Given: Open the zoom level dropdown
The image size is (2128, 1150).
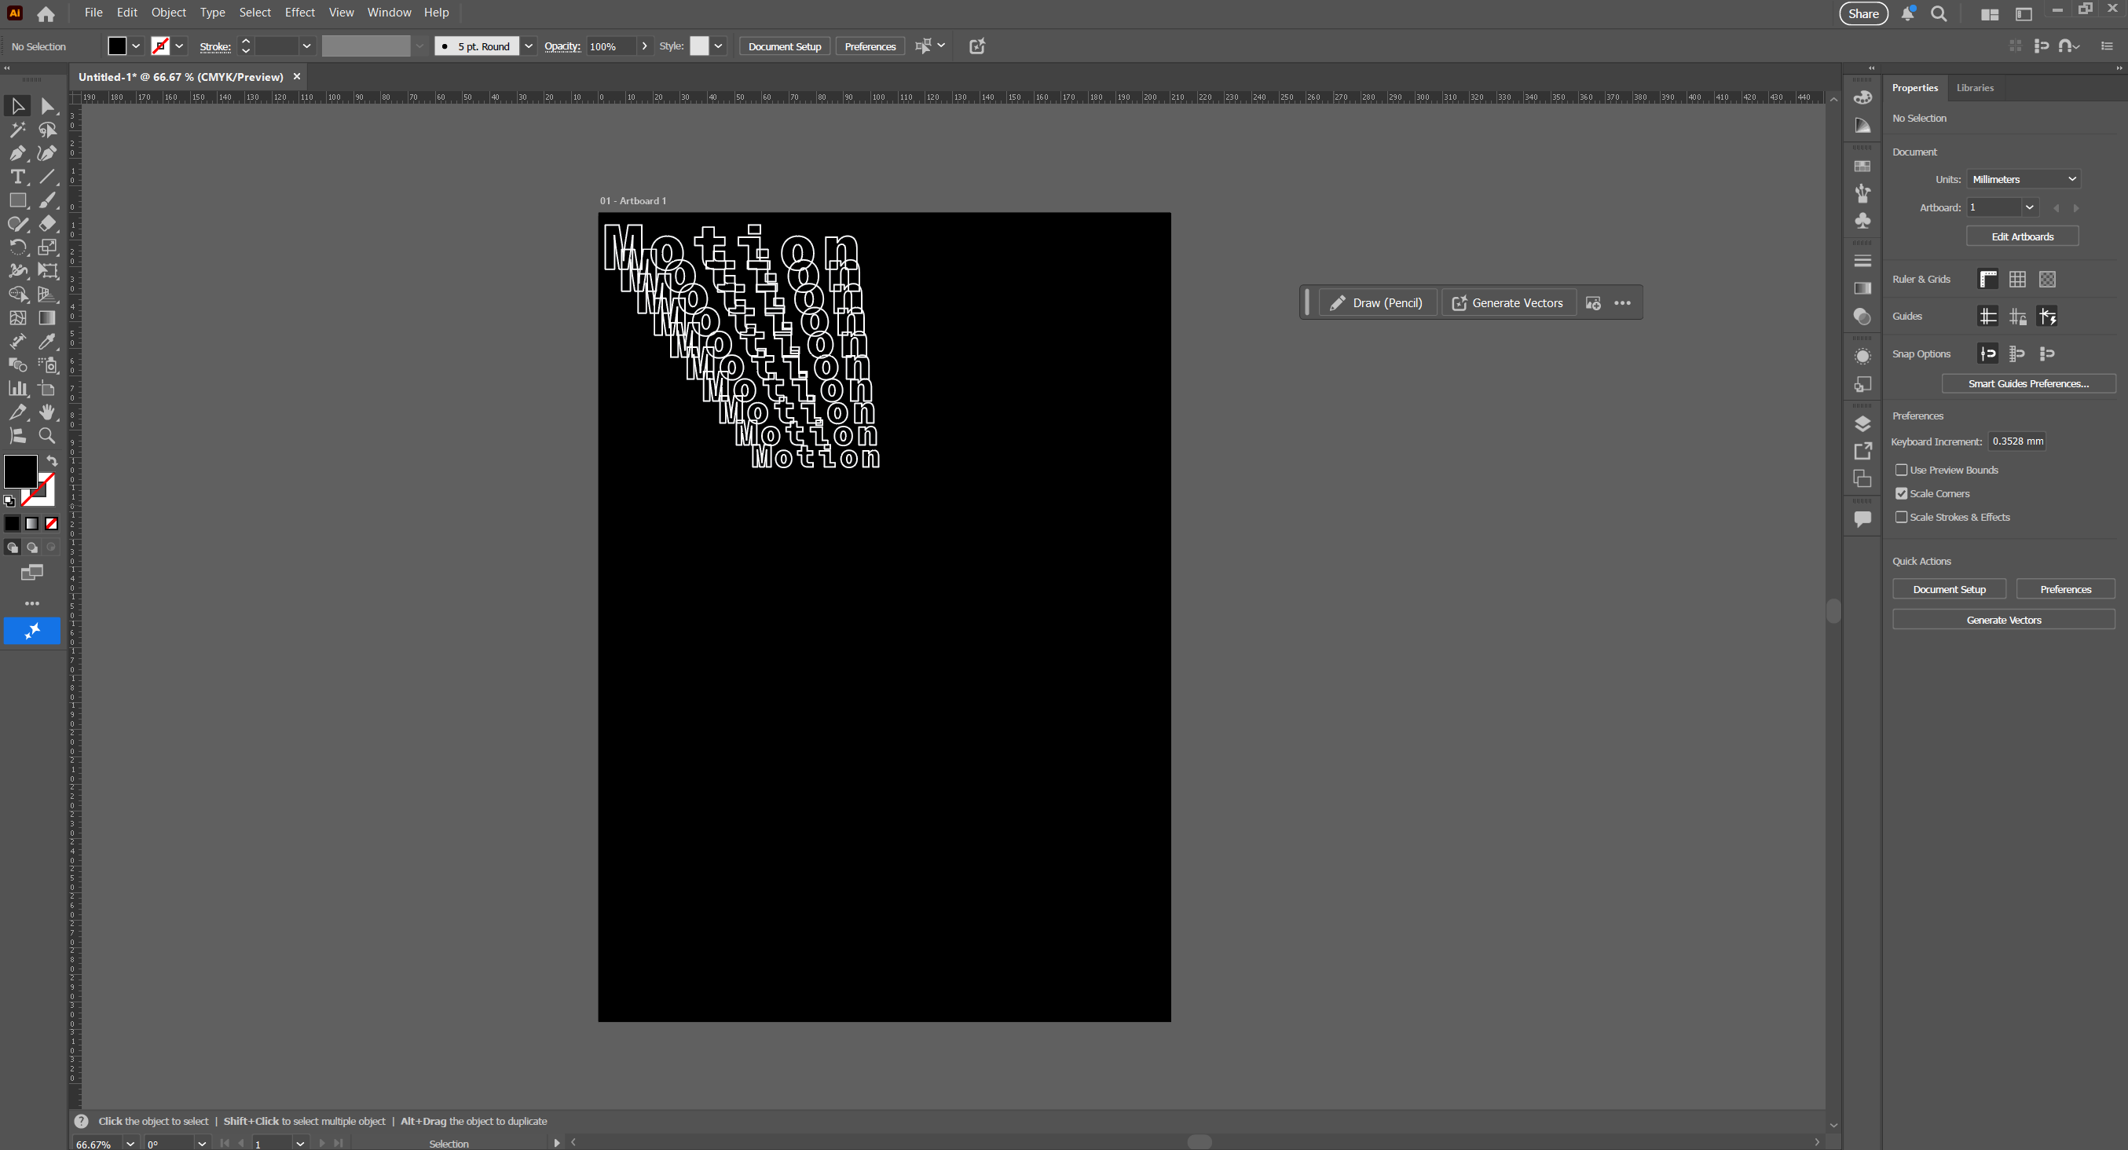Looking at the screenshot, I should [130, 1144].
